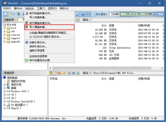Viewport: 166px width, 122px height.
Task: Click the New folder icon in local toolbar
Action: (55, 73)
